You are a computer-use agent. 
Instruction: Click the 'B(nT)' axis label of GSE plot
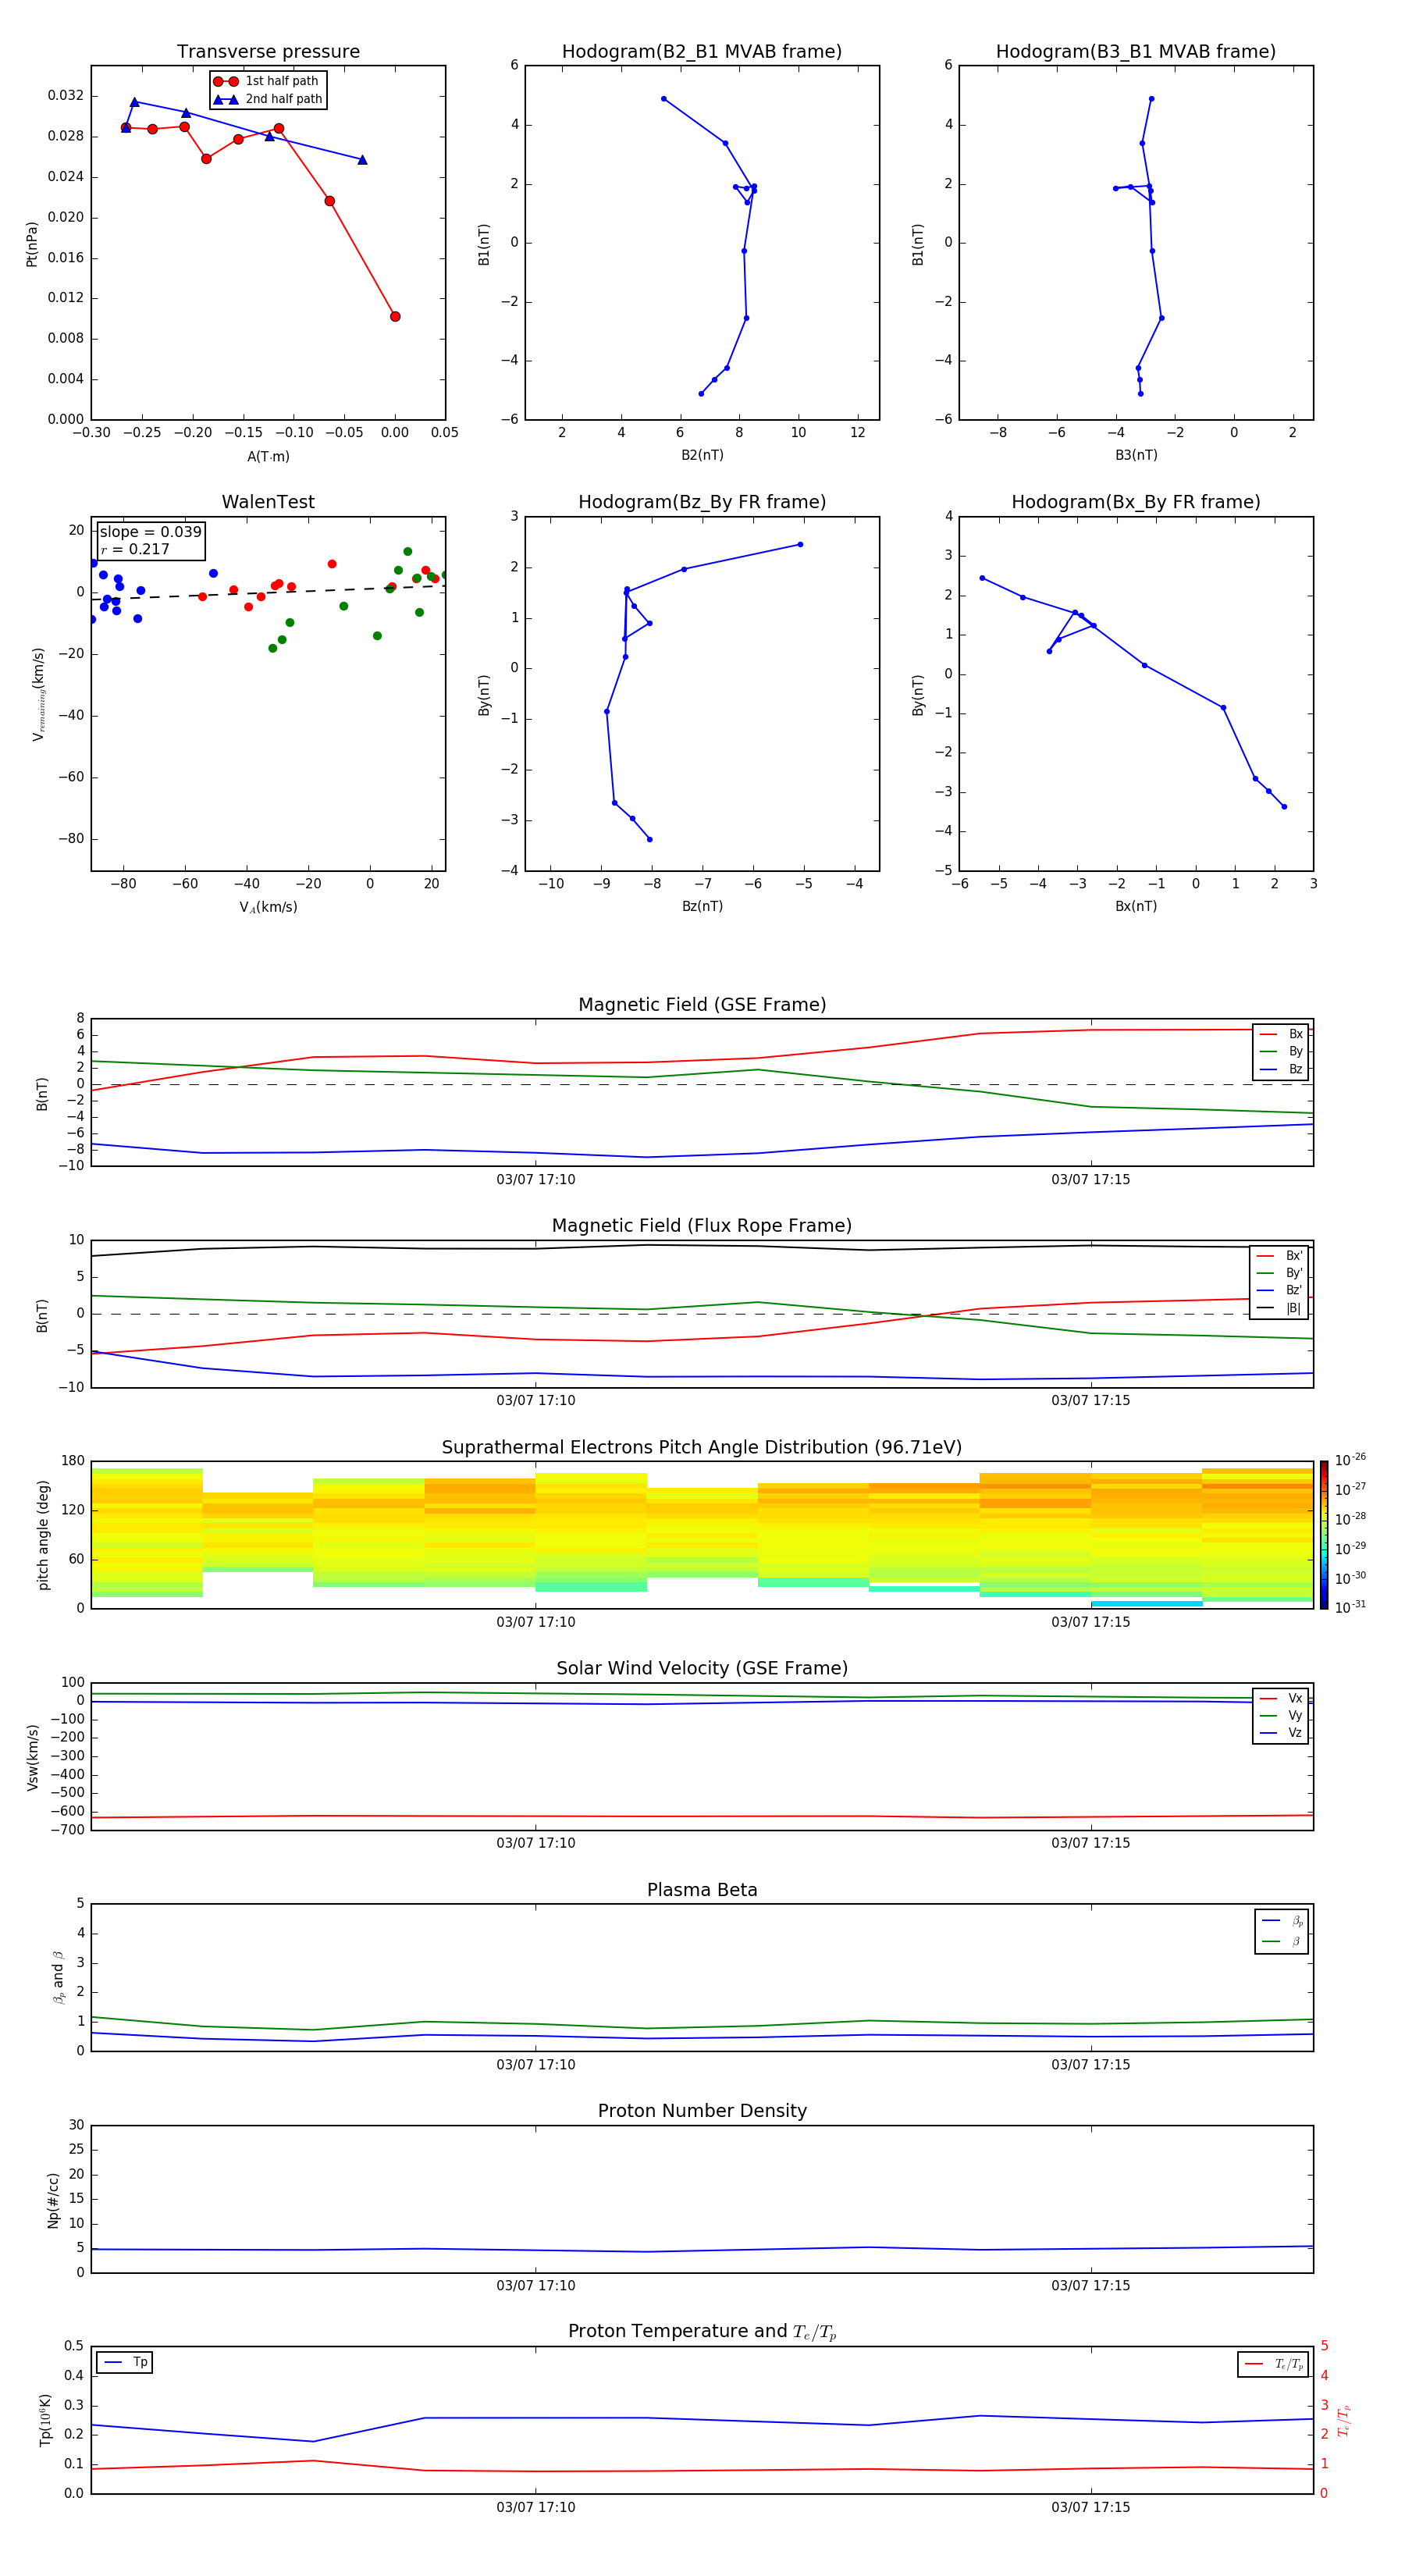42,1093
